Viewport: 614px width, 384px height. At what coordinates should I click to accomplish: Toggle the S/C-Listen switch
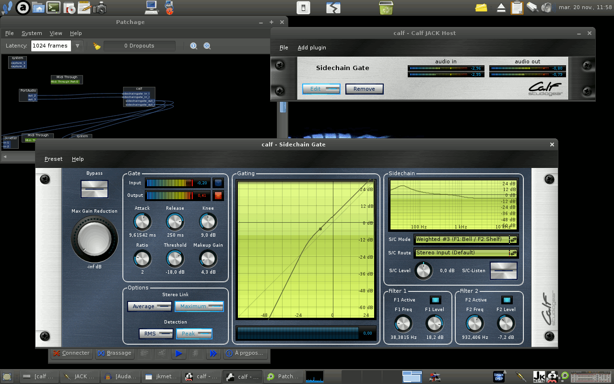(x=503, y=271)
